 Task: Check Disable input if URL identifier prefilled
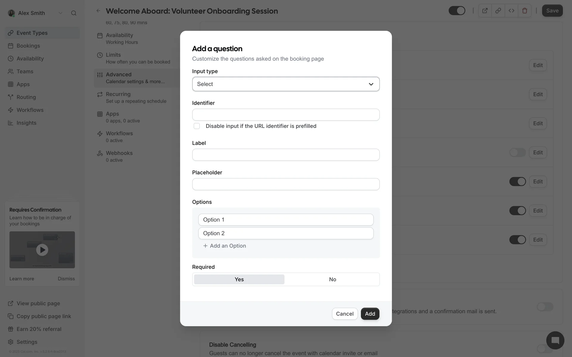[197, 126]
